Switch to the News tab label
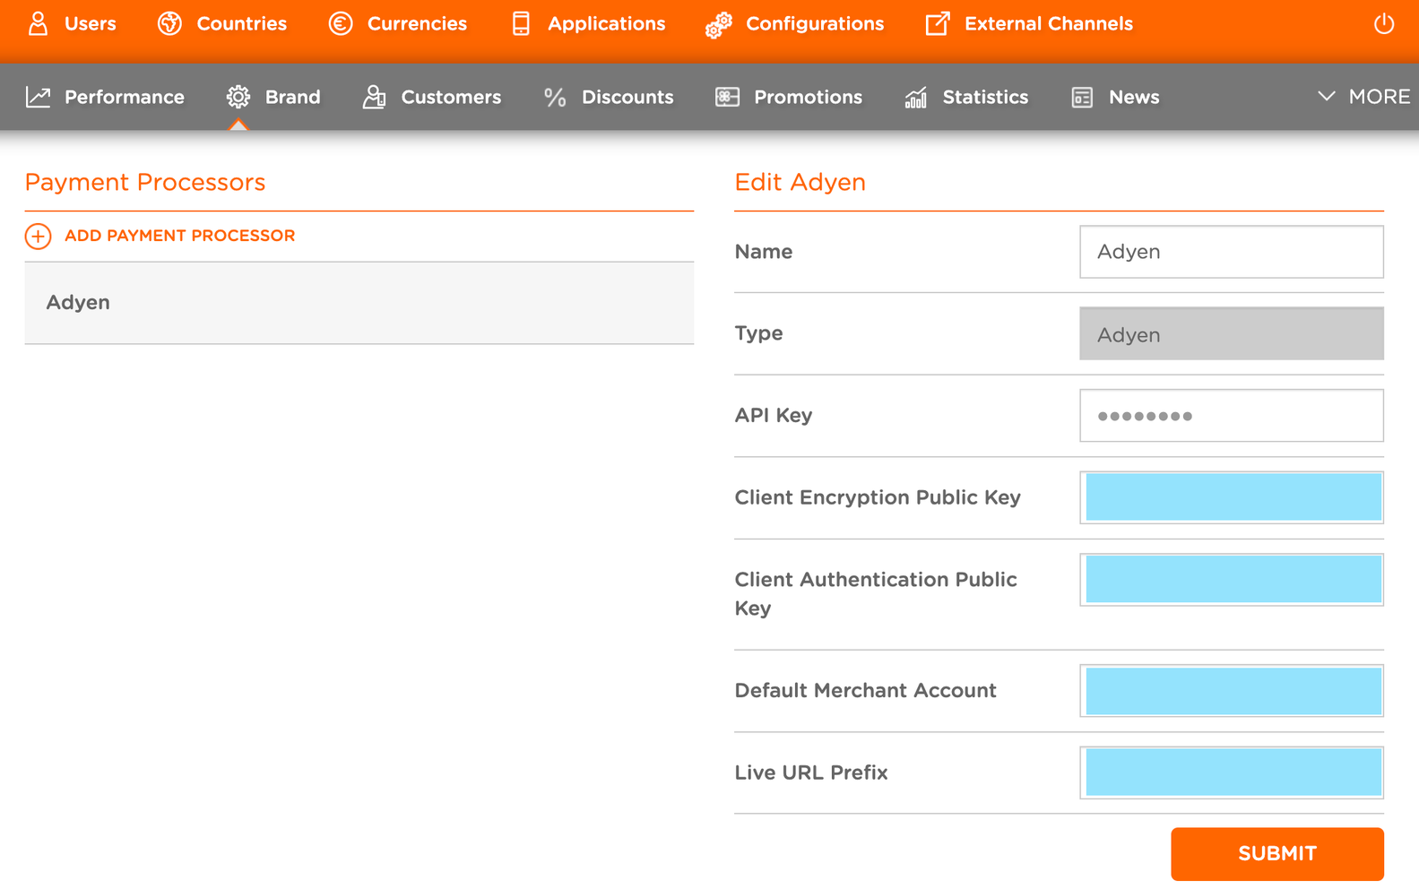The height and width of the screenshot is (889, 1419). pos(1134,97)
